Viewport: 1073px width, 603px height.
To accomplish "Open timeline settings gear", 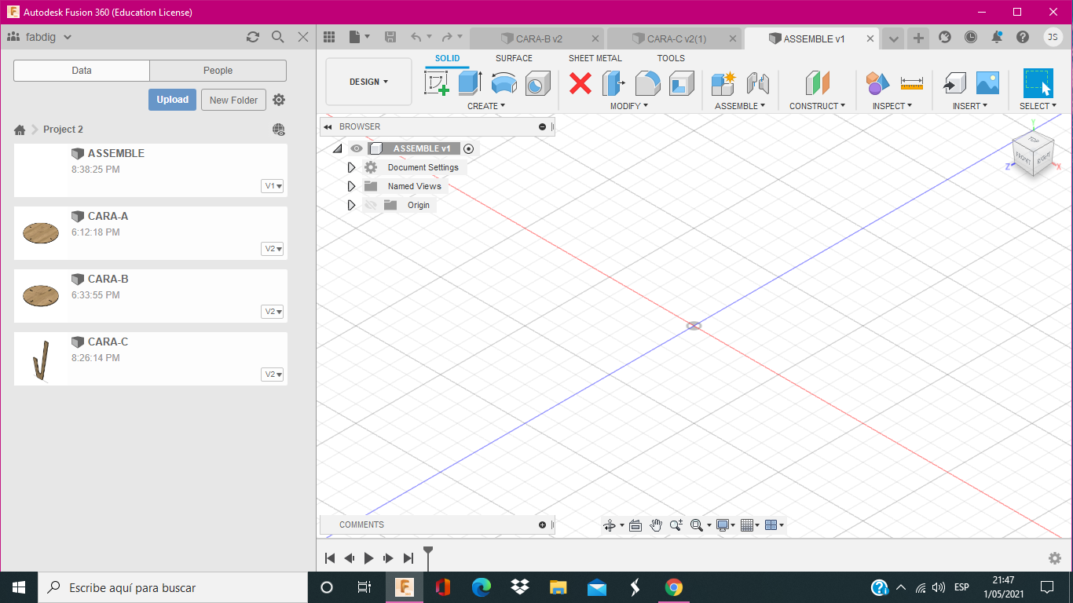I will click(1055, 558).
